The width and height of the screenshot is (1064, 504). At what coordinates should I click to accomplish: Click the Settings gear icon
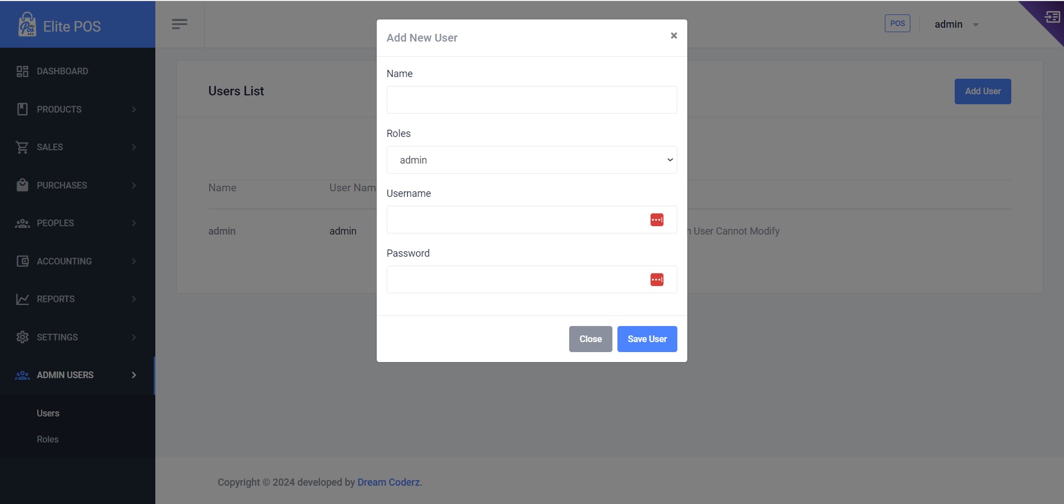tap(22, 337)
